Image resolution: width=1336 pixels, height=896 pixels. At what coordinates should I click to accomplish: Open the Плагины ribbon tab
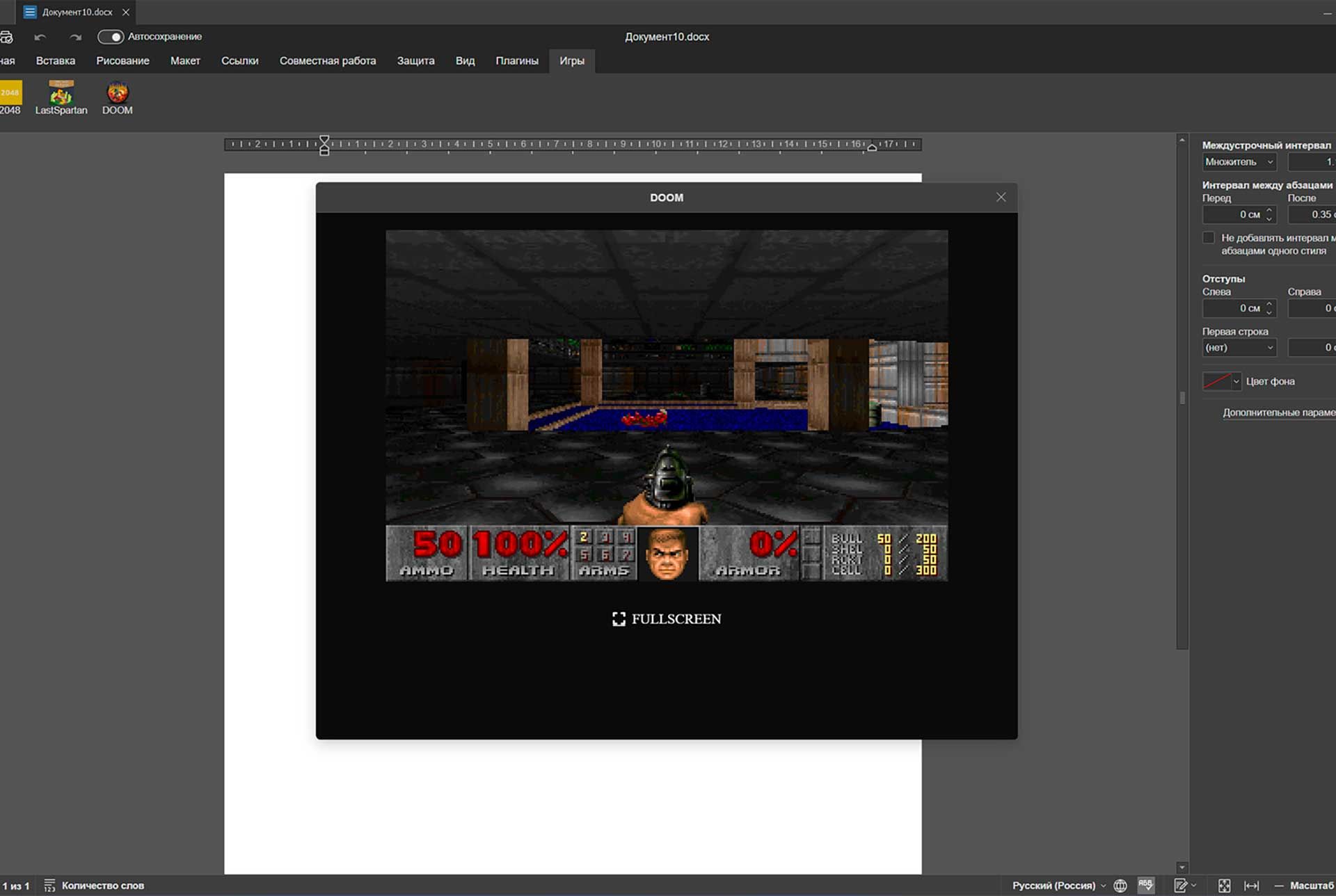(517, 61)
